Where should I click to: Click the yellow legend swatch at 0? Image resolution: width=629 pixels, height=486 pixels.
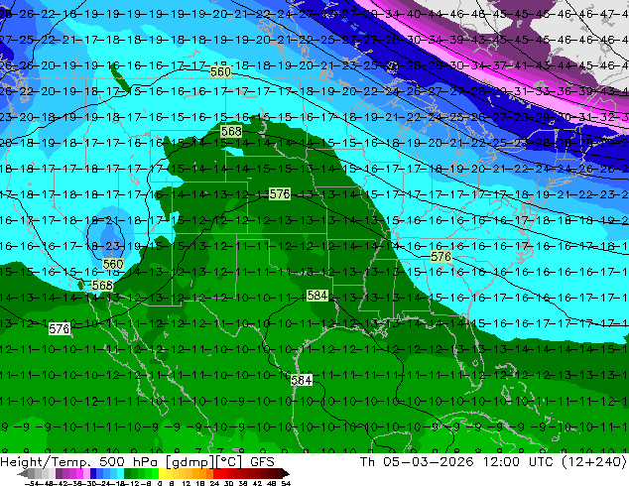coord(162,473)
